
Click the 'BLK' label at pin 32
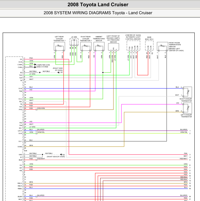click(31, 140)
